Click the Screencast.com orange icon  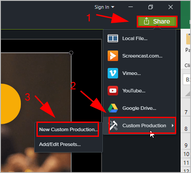(113, 56)
